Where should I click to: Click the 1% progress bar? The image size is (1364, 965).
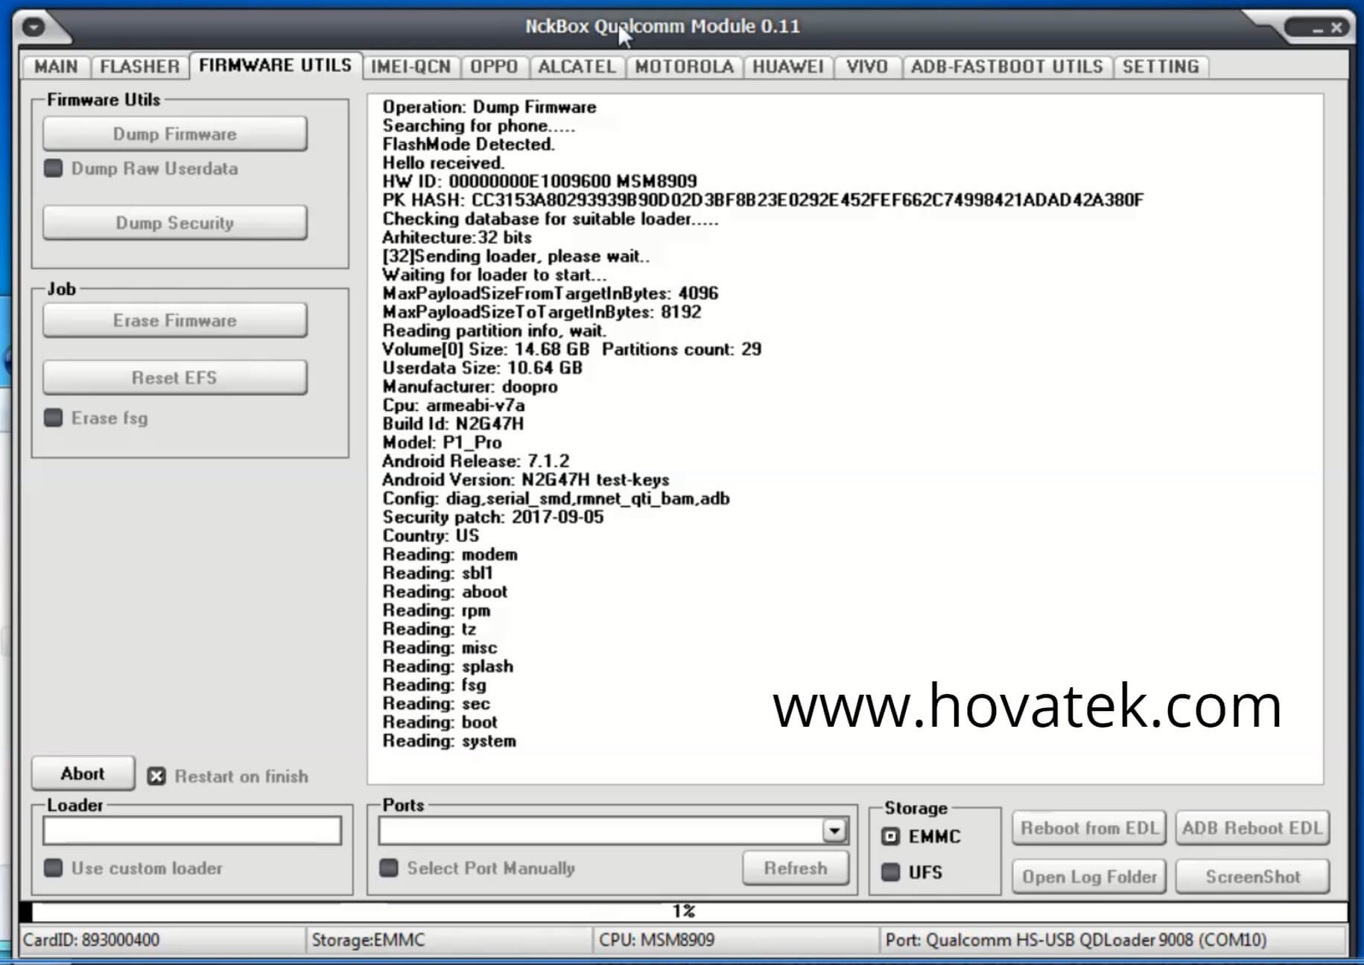(683, 911)
